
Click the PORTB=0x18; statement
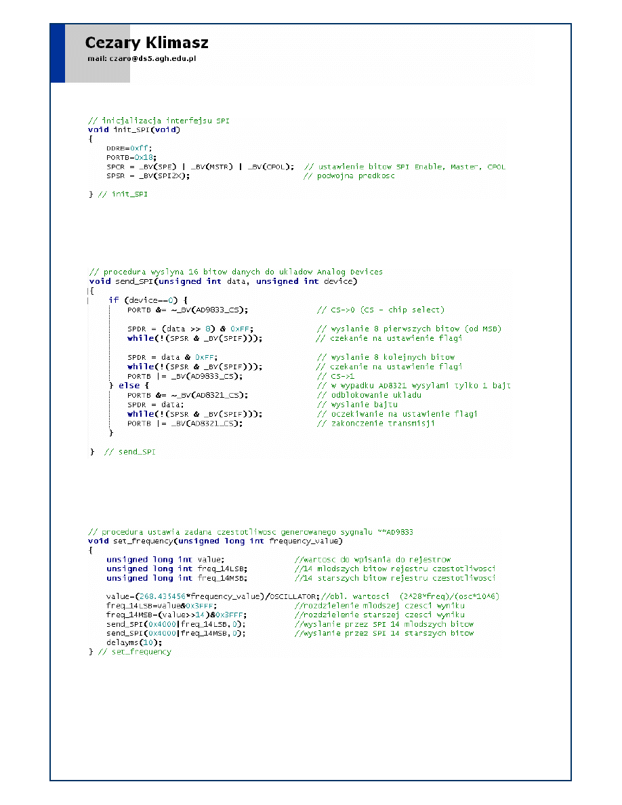[131, 157]
